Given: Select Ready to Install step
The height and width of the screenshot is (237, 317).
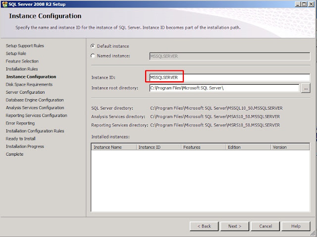Looking at the screenshot, I should point(21,139).
